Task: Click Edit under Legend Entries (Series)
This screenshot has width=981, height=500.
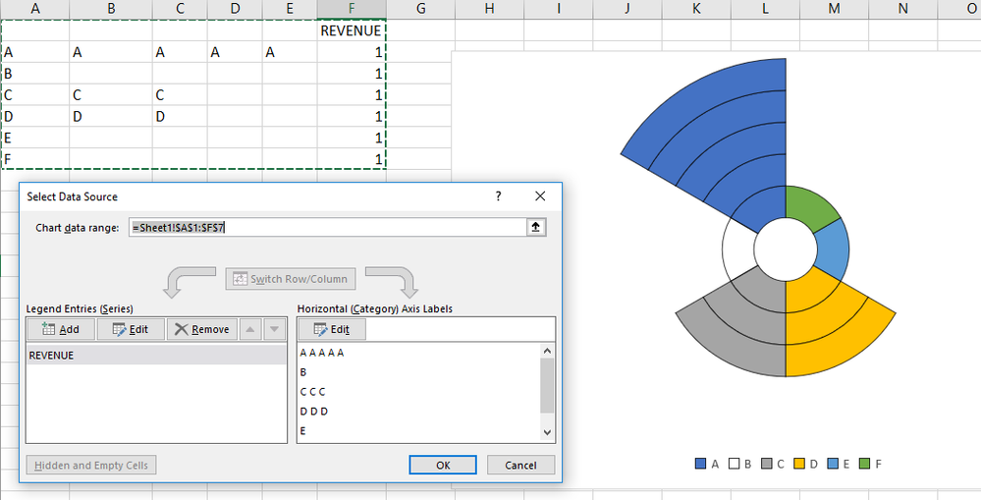Action: pos(131,329)
